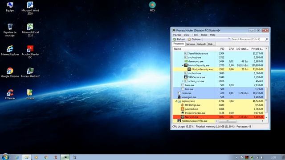This screenshot has width=285, height=160.
Task: Click the NortonSecurity.exe PID 2700 process icon
Action: click(x=186, y=65)
